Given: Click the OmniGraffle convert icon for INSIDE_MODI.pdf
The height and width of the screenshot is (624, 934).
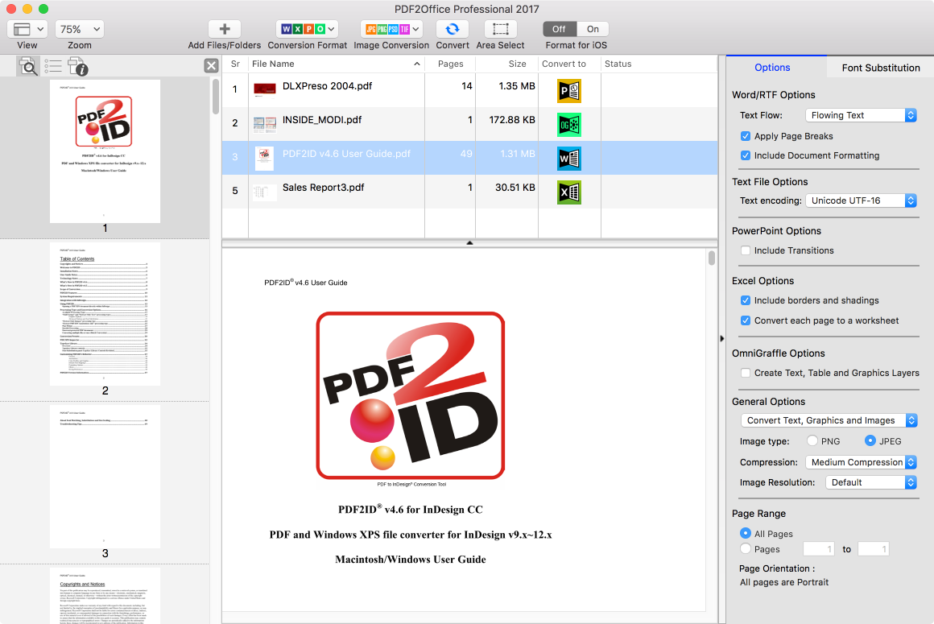Looking at the screenshot, I should tap(569, 125).
